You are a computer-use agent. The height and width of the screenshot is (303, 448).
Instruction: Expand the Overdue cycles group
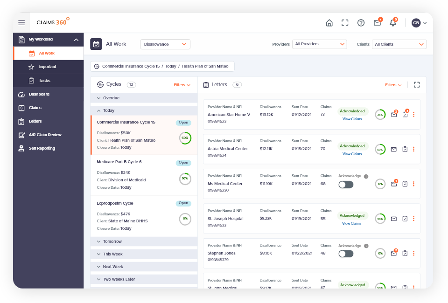(144, 98)
